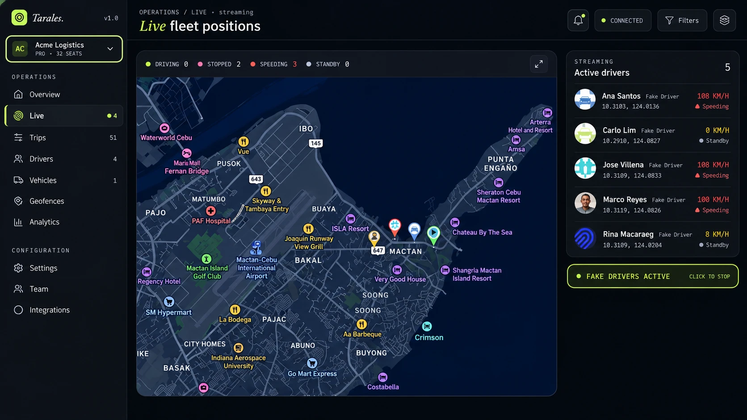Screen dimensions: 747x420
Task: Go to the Overview page
Action: pyautogui.click(x=64, y=95)
